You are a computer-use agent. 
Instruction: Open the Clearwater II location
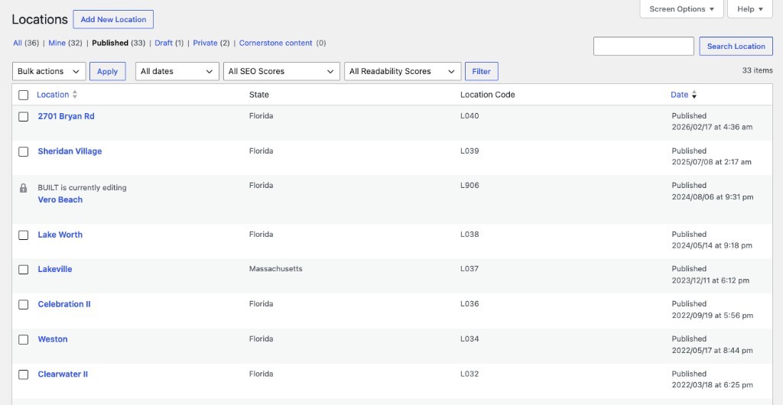pos(63,374)
